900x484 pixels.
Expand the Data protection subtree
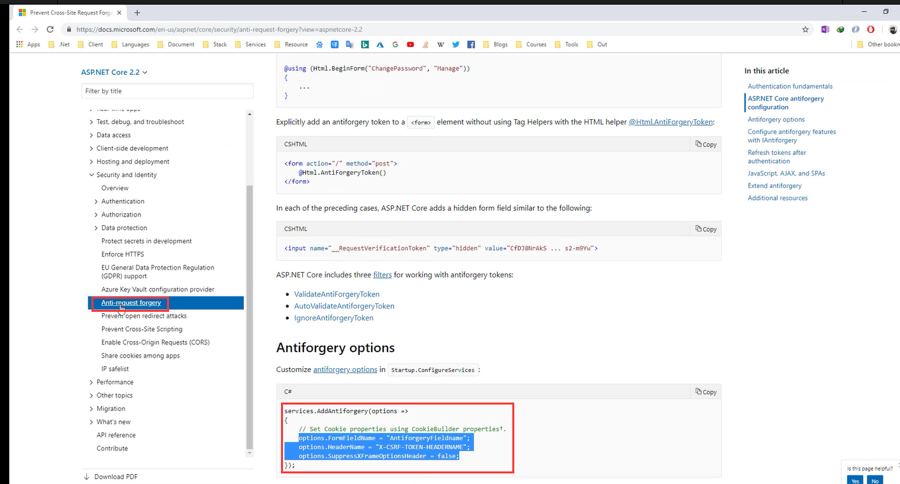tap(96, 228)
